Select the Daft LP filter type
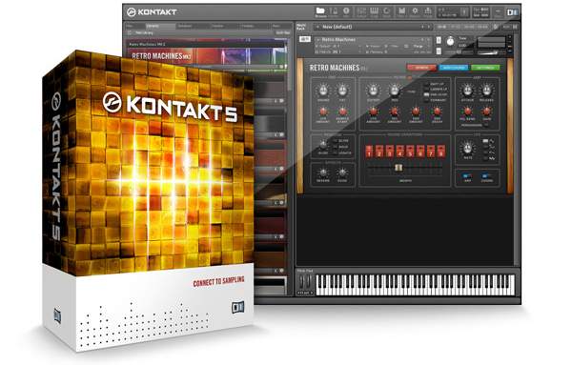This screenshot has width=572, height=365. pyautogui.click(x=435, y=84)
